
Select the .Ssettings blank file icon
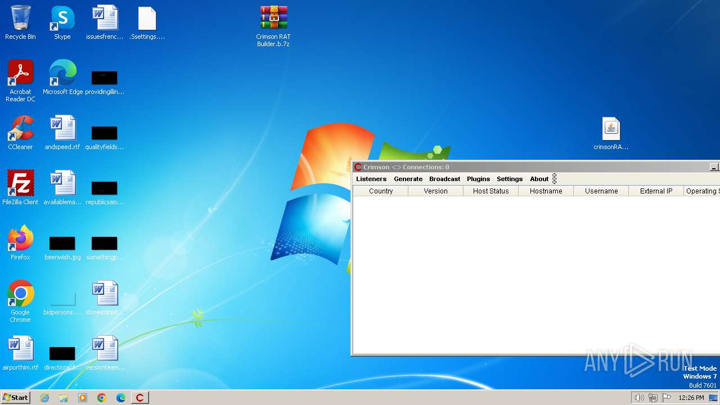pyautogui.click(x=147, y=23)
